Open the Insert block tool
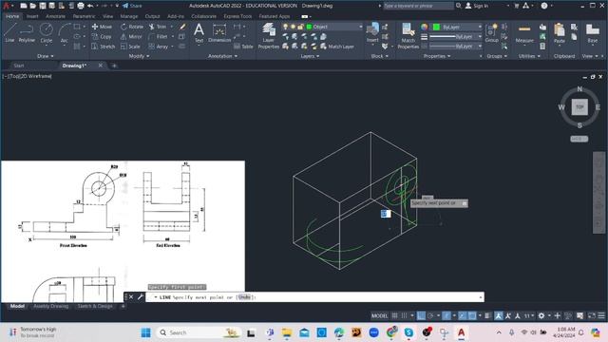Image resolution: width=608 pixels, height=342 pixels. 372,32
